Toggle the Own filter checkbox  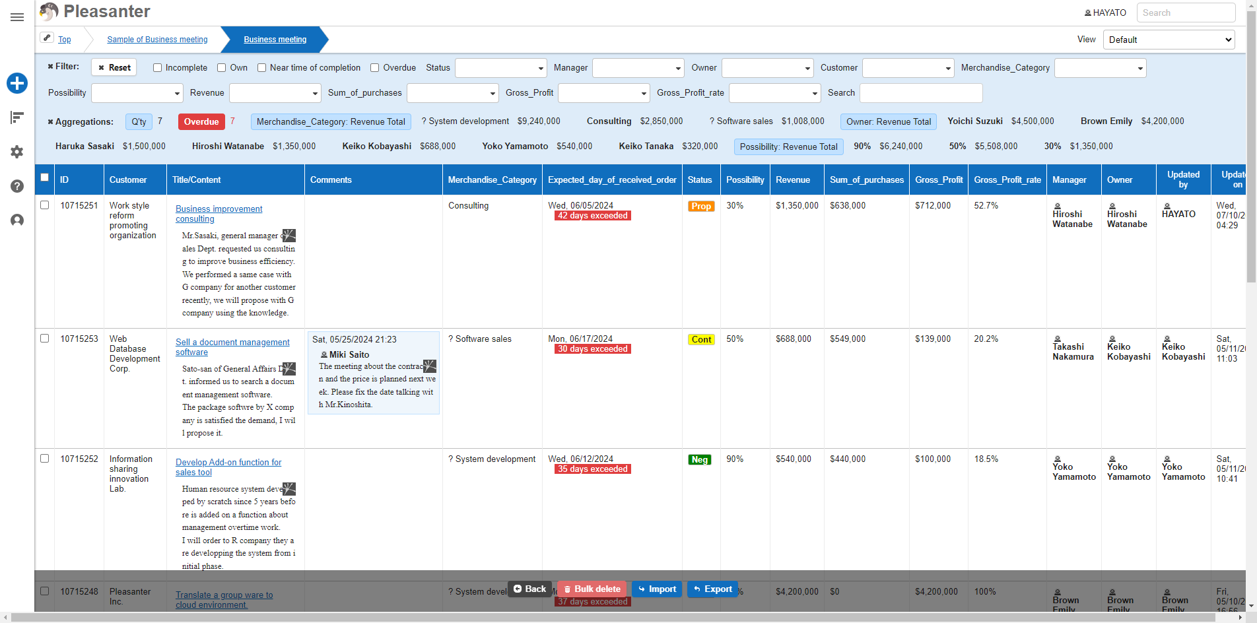(222, 67)
